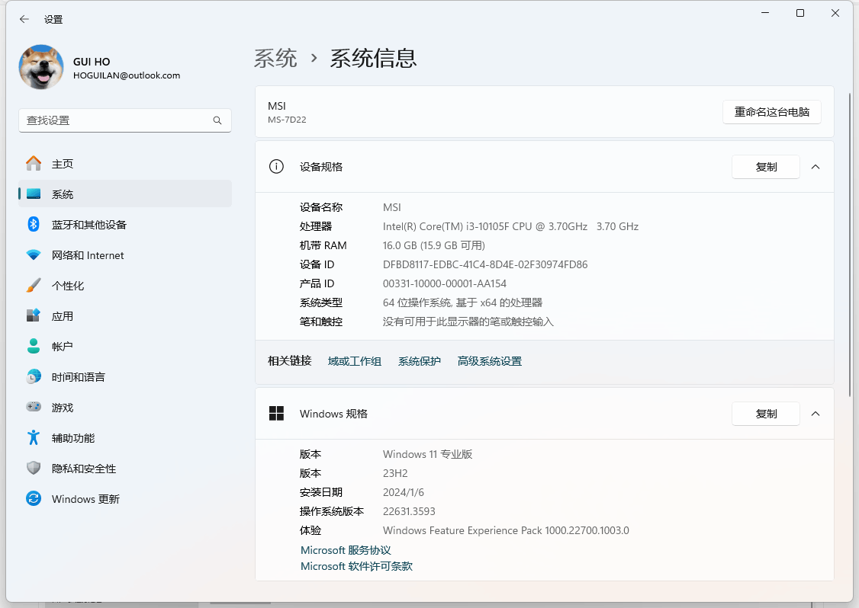Click the globe clock icon for 时间和语言

click(x=34, y=376)
